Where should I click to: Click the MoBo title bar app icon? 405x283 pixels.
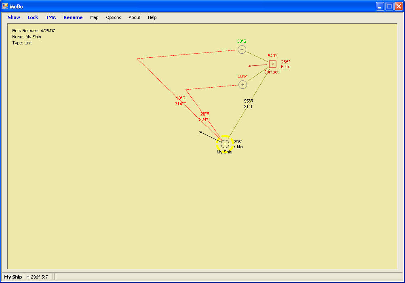click(x=5, y=6)
